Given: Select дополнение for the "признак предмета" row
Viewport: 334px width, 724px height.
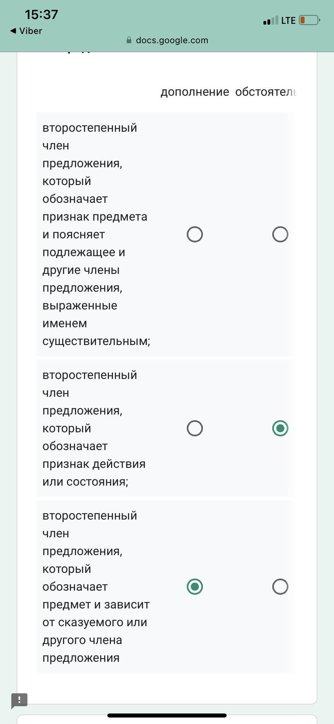Looking at the screenshot, I should [x=195, y=234].
